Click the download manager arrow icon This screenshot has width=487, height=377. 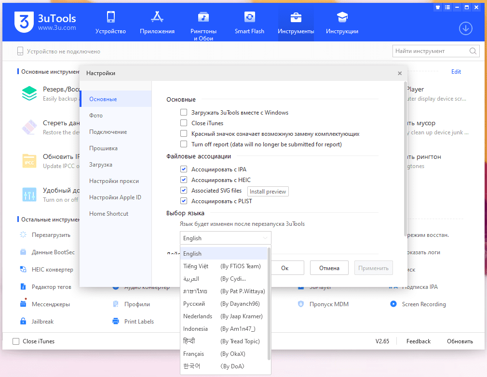[x=466, y=28]
